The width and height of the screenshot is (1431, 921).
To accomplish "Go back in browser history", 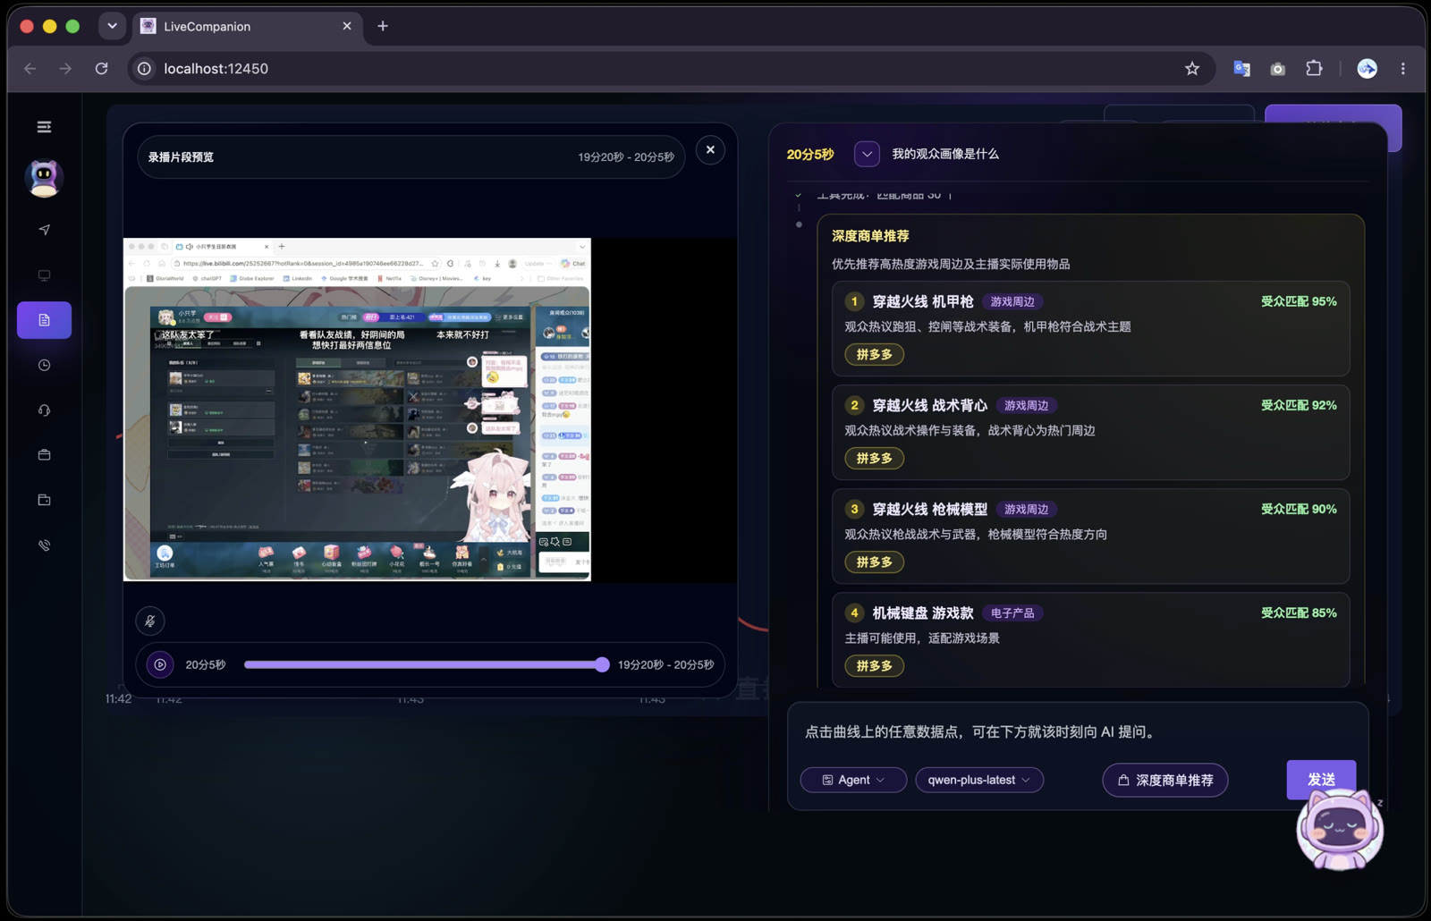I will pyautogui.click(x=30, y=69).
